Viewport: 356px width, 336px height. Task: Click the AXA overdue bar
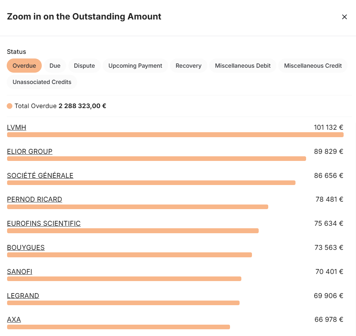tap(119, 327)
